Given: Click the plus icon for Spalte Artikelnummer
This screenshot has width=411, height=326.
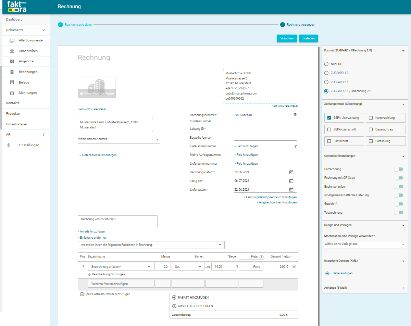Looking at the screenshot, I should point(82,294).
